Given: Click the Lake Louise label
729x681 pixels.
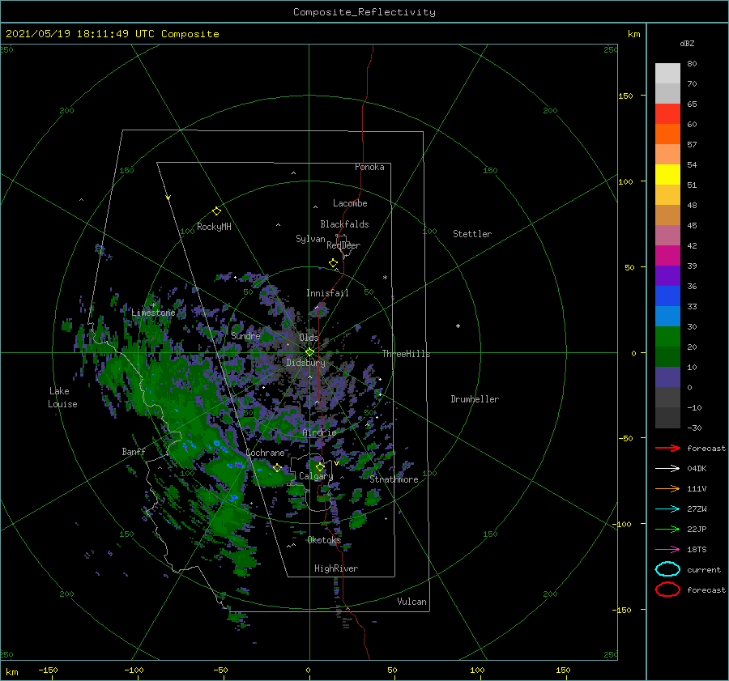Looking at the screenshot, I should click(62, 398).
